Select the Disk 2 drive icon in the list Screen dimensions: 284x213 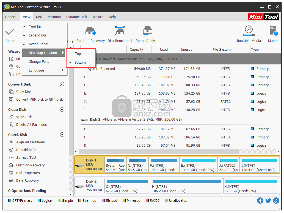85,120
